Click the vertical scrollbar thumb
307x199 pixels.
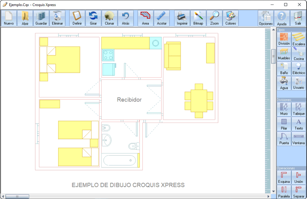pyautogui.click(x=274, y=56)
